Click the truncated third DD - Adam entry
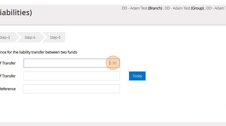The image size is (226, 126). click(215, 8)
